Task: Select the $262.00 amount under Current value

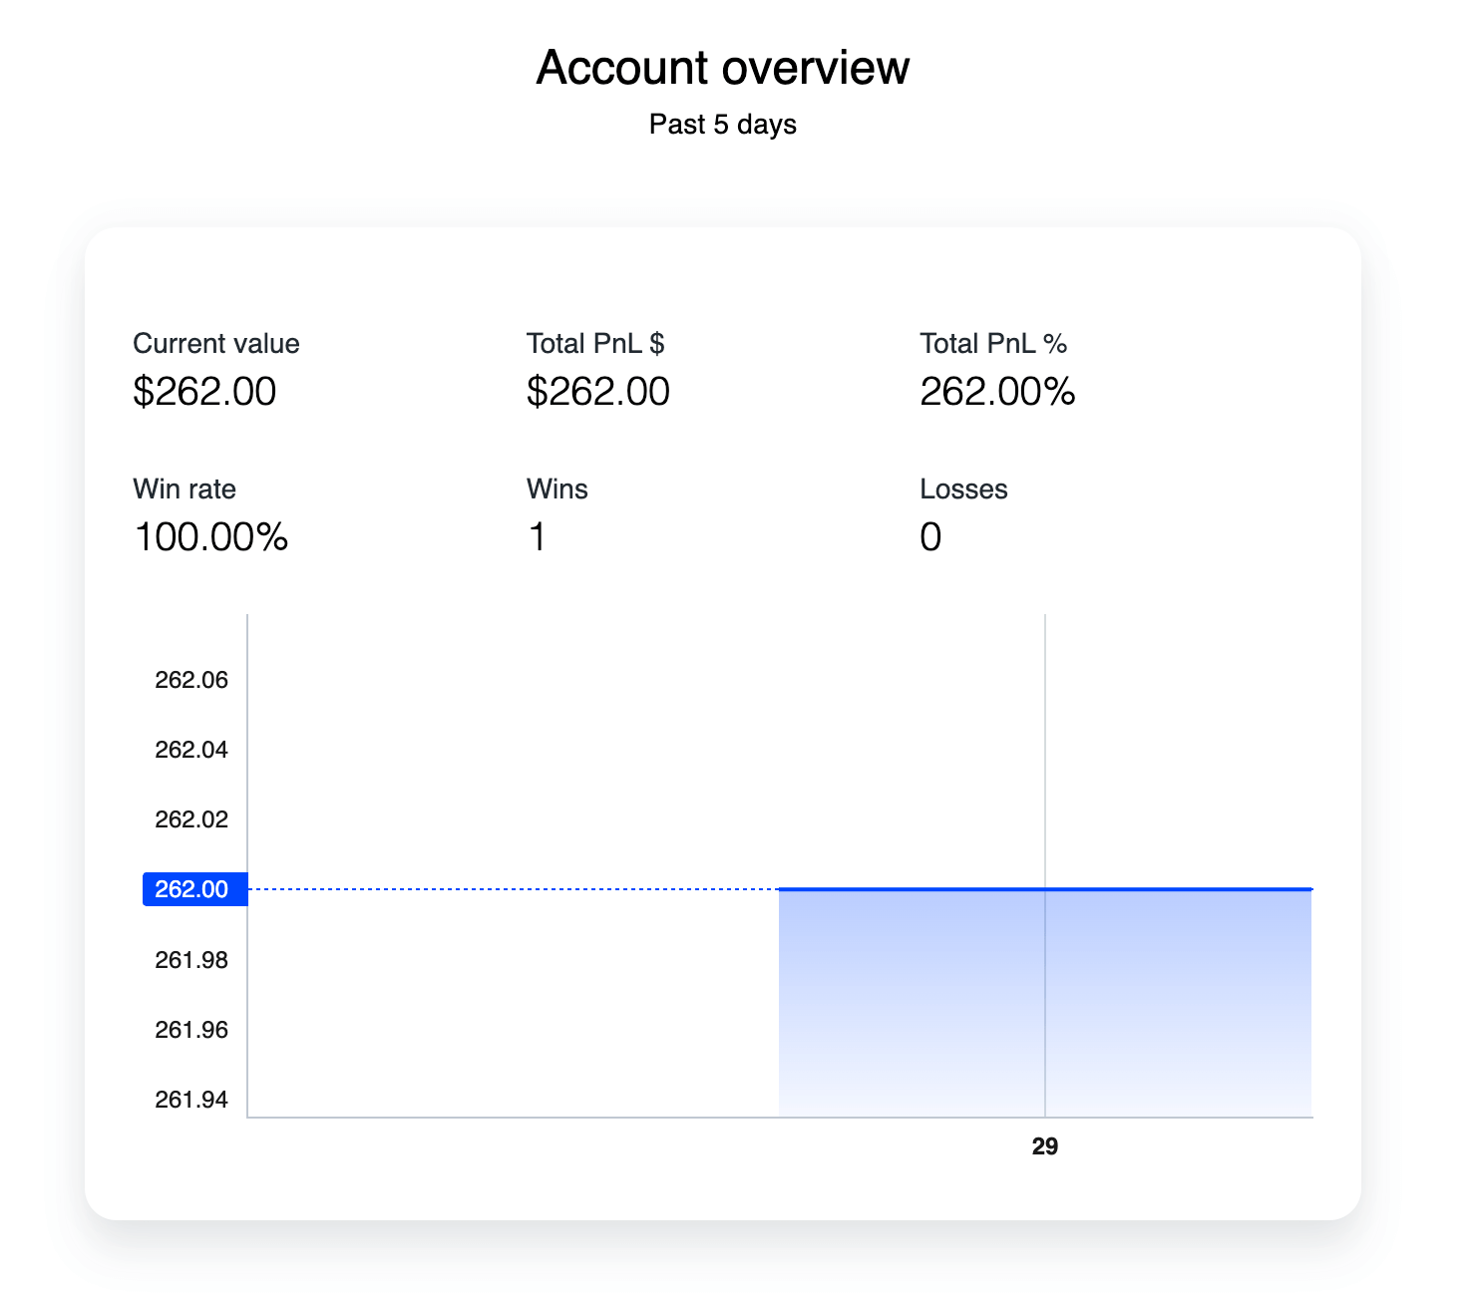Action: (204, 392)
